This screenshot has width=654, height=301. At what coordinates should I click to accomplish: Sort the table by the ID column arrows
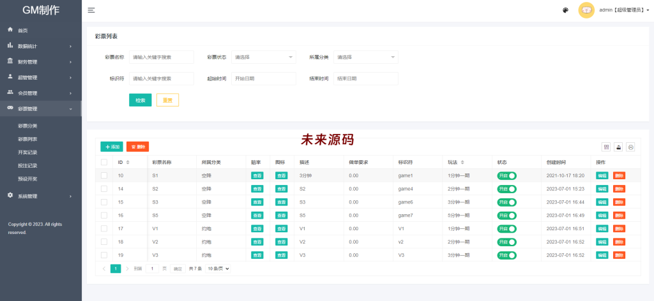pos(128,163)
